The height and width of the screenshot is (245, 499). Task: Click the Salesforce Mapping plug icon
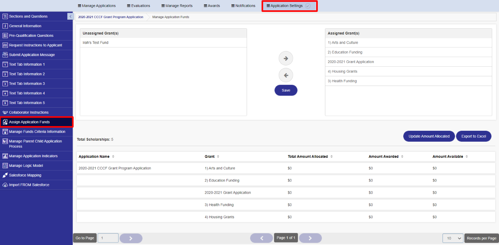click(x=5, y=175)
